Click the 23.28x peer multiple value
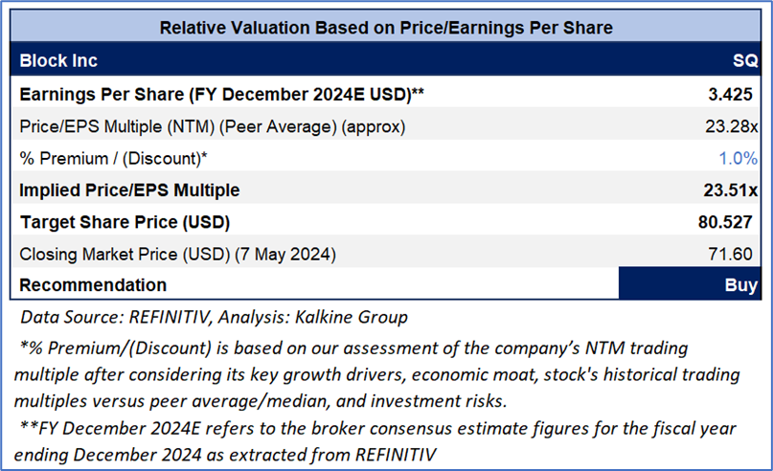Screen dimensions: 773x471 point(733,127)
